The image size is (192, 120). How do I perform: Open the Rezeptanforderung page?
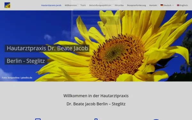[136, 5]
